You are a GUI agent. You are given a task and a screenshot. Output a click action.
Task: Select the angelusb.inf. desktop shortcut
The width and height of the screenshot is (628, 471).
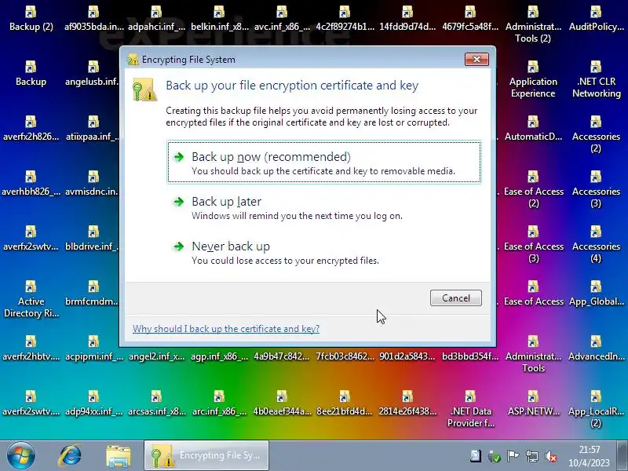pyautogui.click(x=92, y=73)
